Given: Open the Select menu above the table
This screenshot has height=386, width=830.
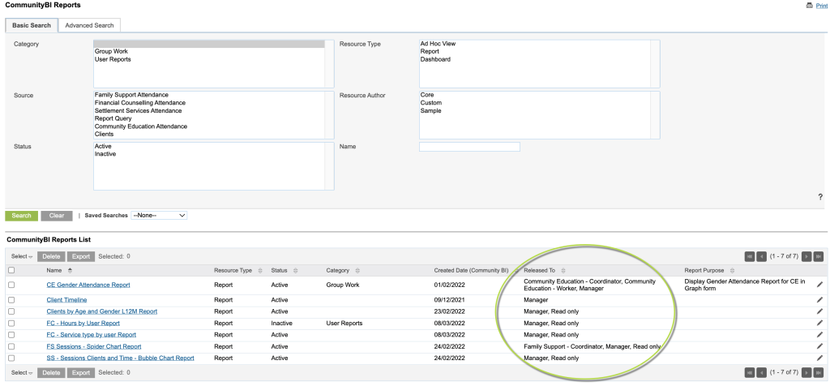Looking at the screenshot, I should point(22,256).
